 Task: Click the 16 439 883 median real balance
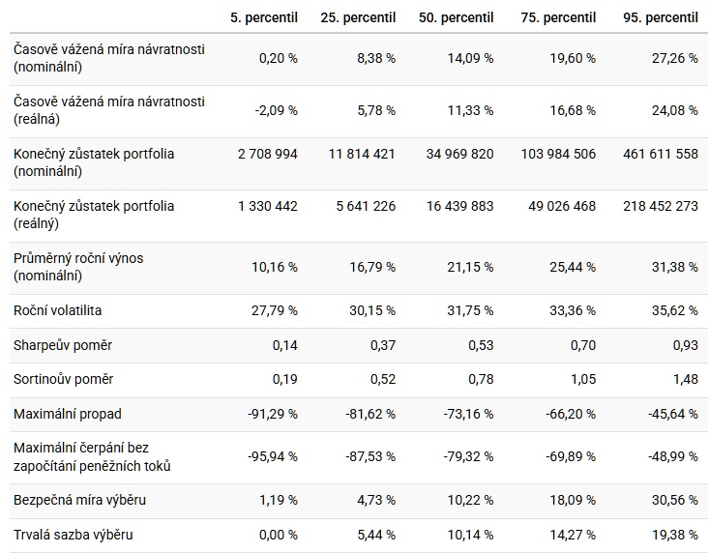(459, 206)
